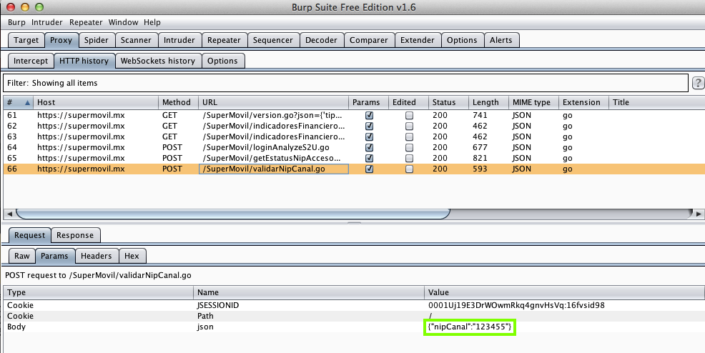Click the nipCanal json body value
705x353 pixels.
(470, 327)
